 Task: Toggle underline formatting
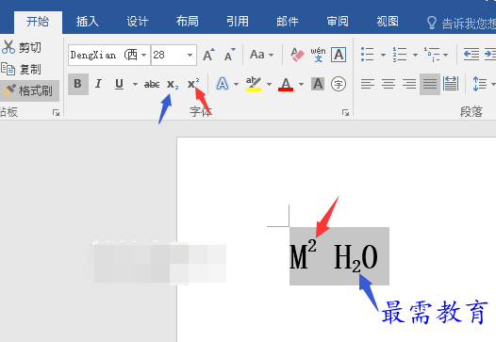119,84
